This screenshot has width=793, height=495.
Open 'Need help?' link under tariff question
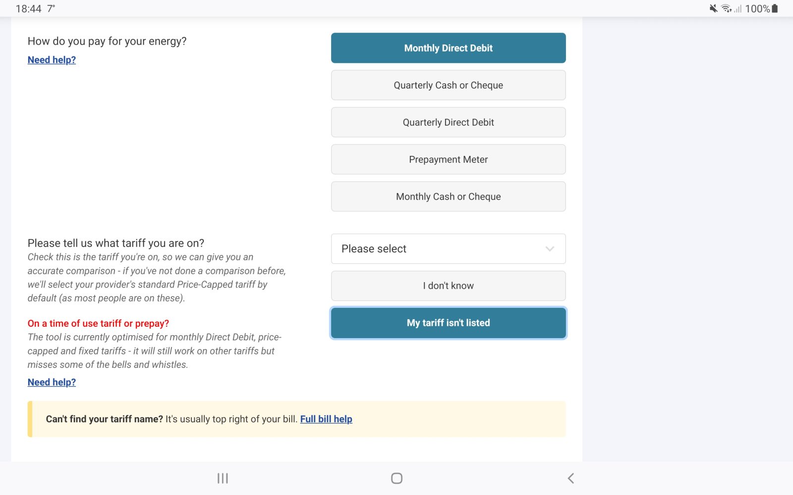coord(52,382)
